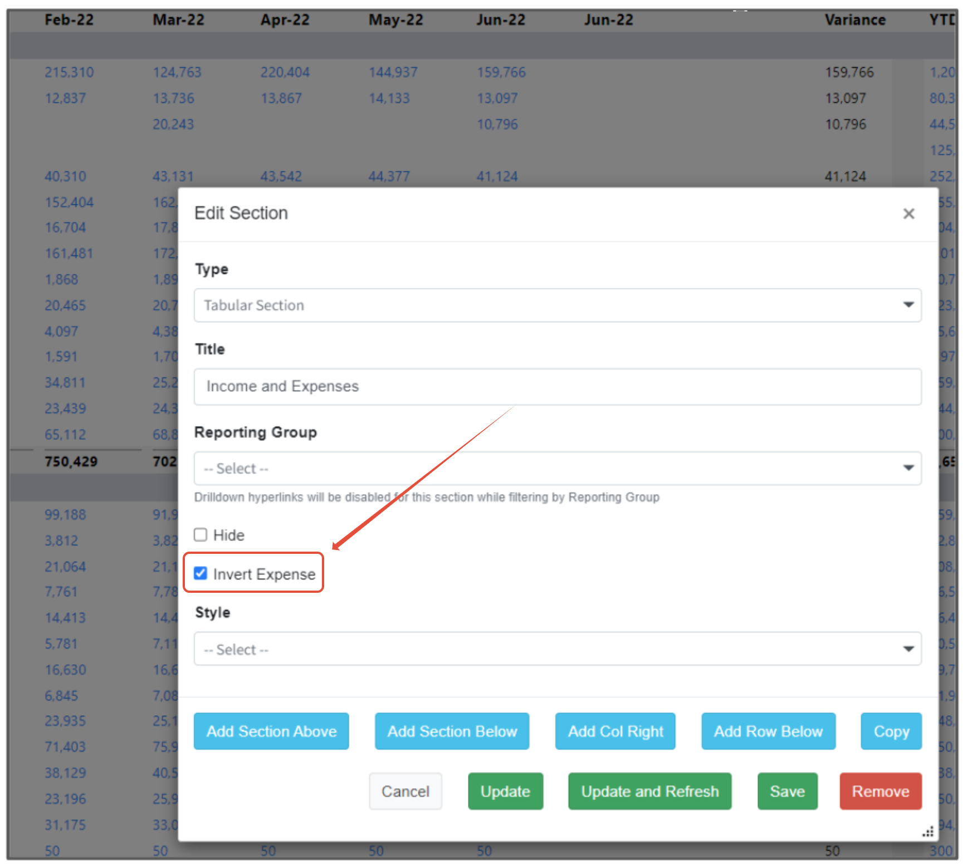Image resolution: width=963 pixels, height=865 pixels.
Task: Click Add Section Below button
Action: click(x=452, y=731)
